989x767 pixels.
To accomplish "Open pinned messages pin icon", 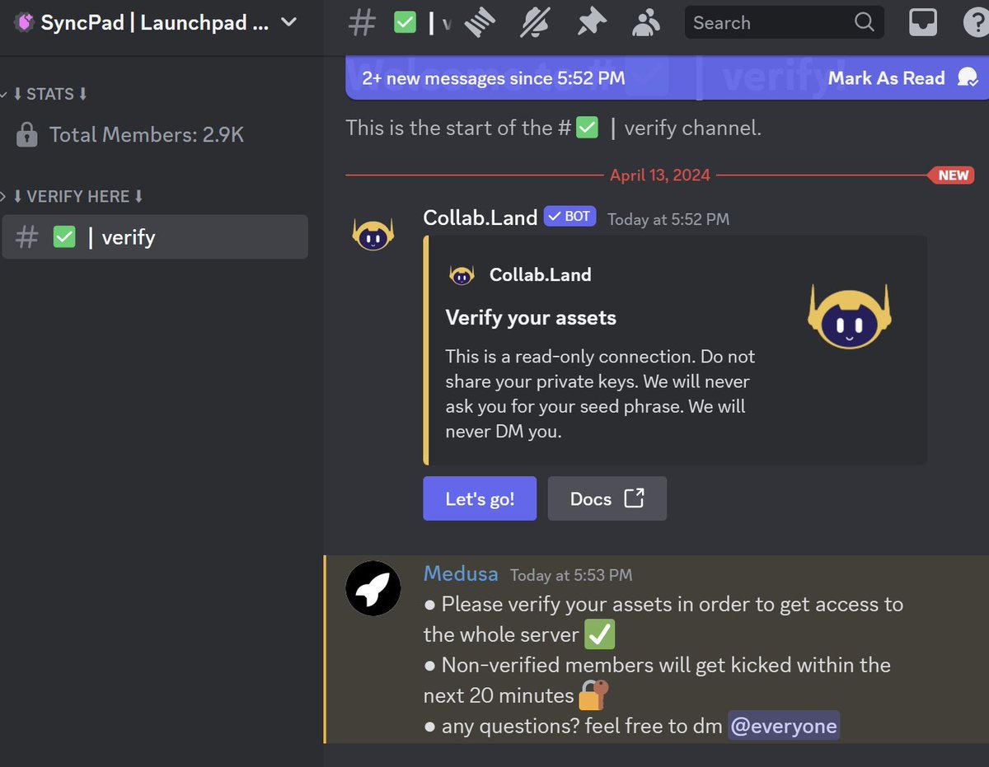I will (590, 22).
